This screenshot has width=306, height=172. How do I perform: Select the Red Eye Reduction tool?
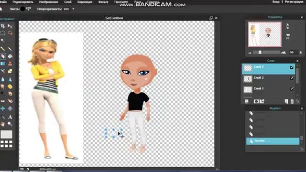[3, 101]
